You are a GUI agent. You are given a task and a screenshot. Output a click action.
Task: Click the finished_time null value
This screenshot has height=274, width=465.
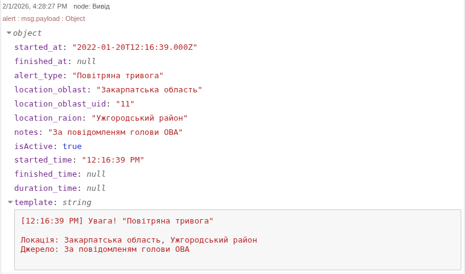(x=96, y=174)
